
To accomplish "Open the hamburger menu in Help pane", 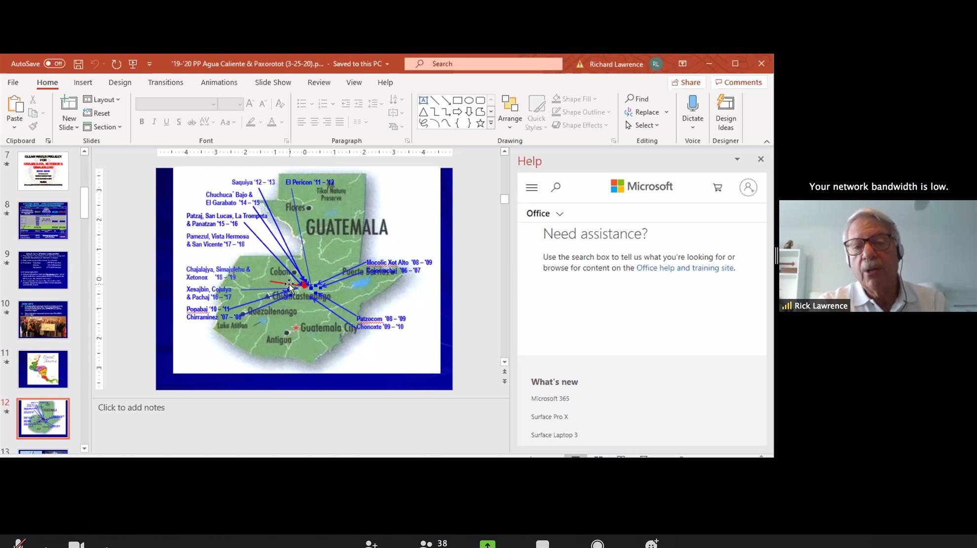I will coord(531,187).
